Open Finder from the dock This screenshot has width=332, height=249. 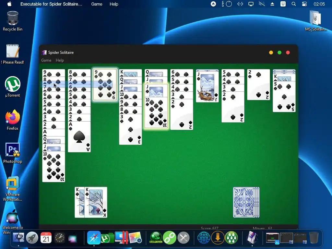coord(18,238)
